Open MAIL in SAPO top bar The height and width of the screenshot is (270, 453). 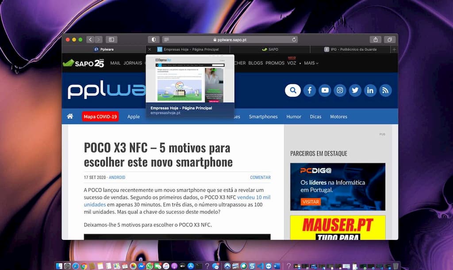click(x=115, y=63)
